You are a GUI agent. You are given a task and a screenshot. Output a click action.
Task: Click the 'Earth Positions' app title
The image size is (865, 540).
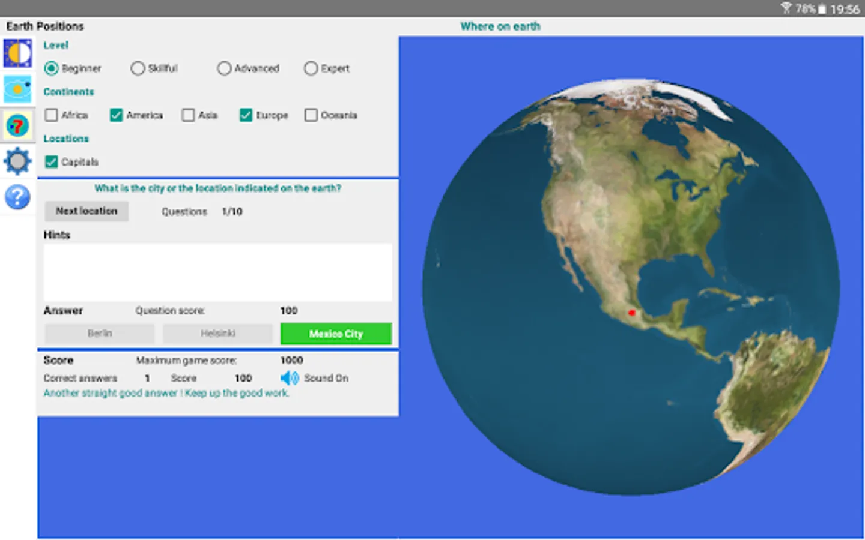click(x=45, y=26)
